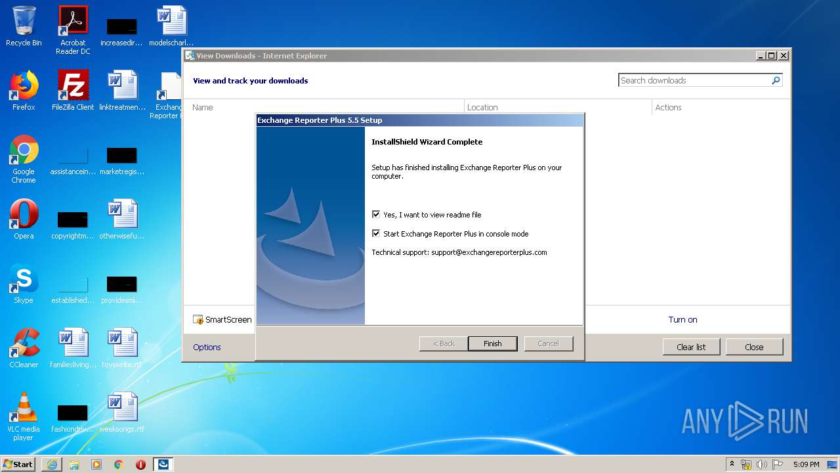Click Clear list in View Downloads
840x473 pixels.
pos(691,347)
